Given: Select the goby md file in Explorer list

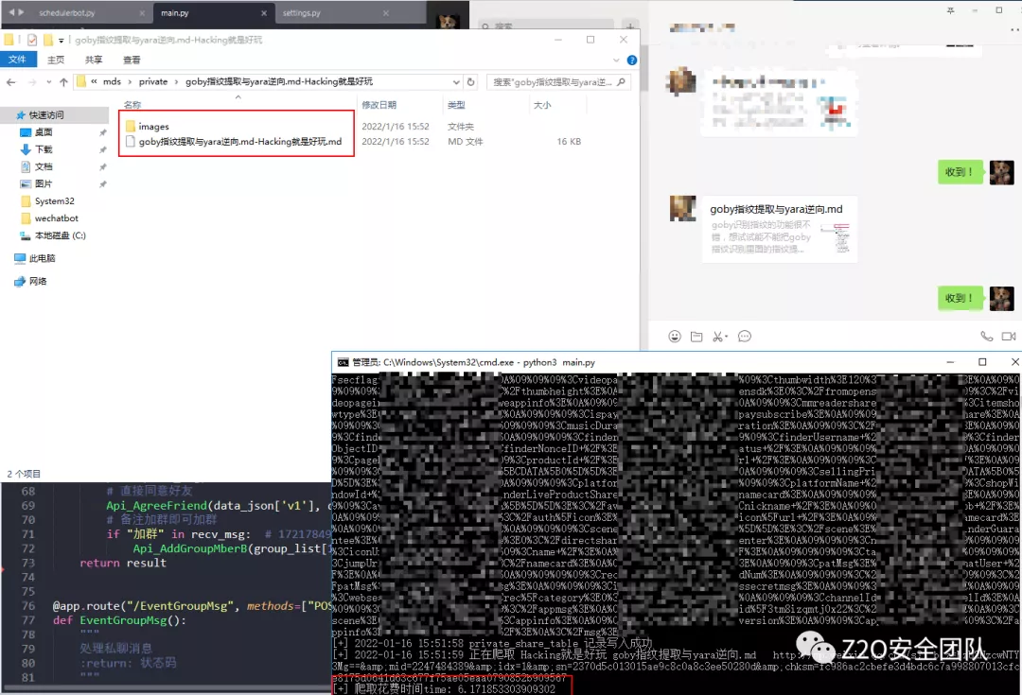Looking at the screenshot, I should click(239, 141).
